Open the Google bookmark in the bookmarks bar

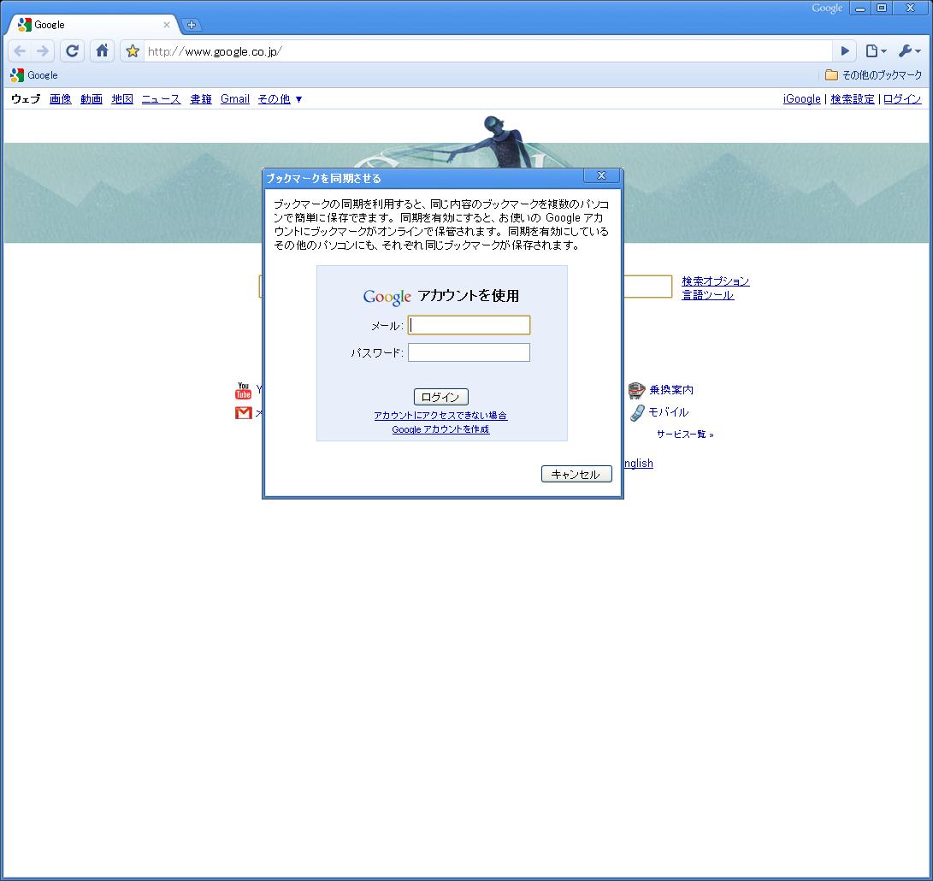(34, 75)
